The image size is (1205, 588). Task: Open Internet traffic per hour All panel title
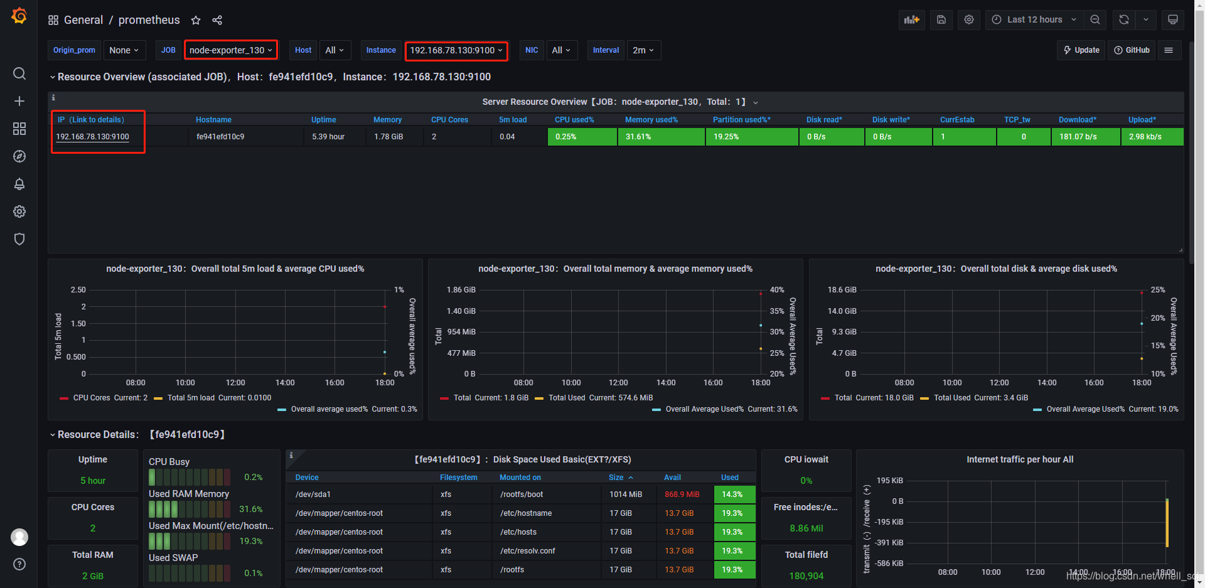[x=1020, y=459]
